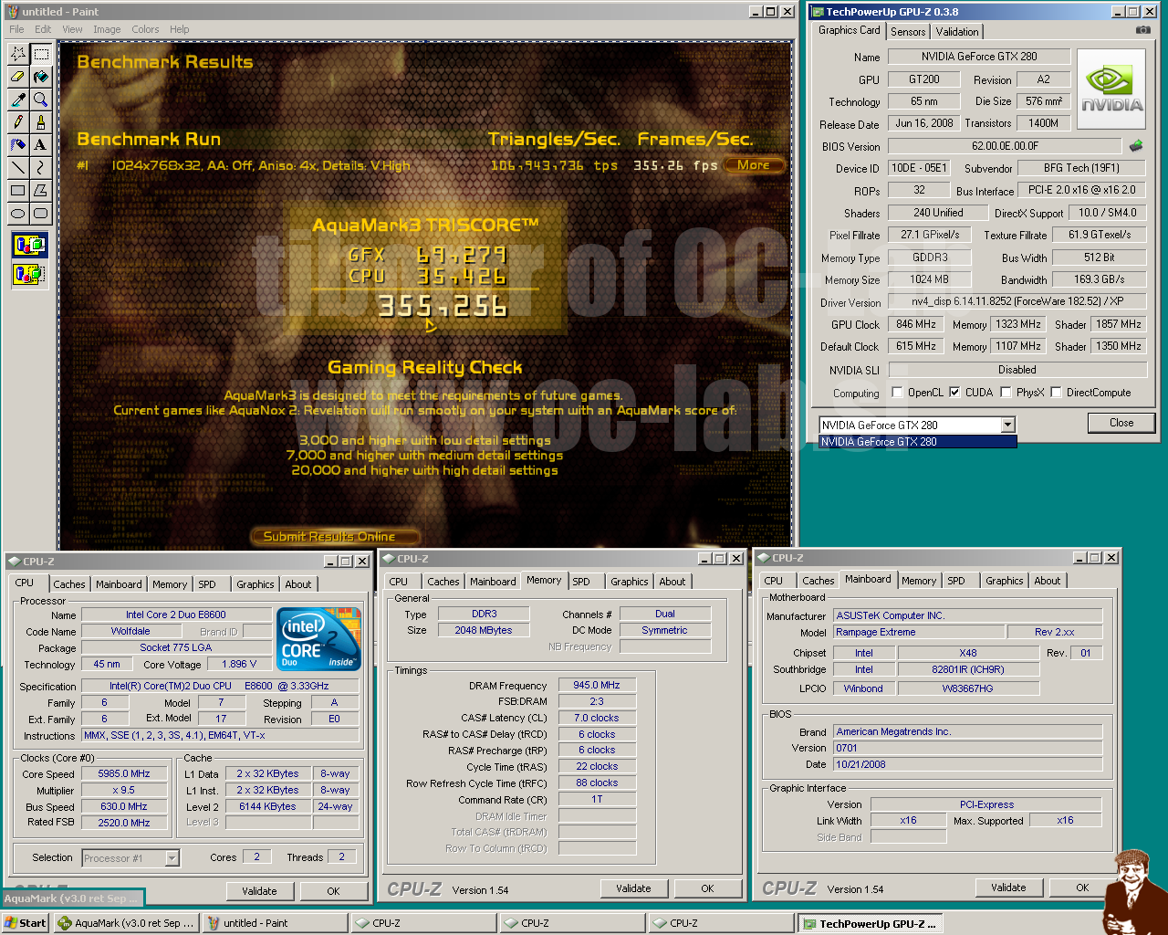Click the Driver Version field in GPU-Z
The image size is (1168, 935).
click(1017, 301)
